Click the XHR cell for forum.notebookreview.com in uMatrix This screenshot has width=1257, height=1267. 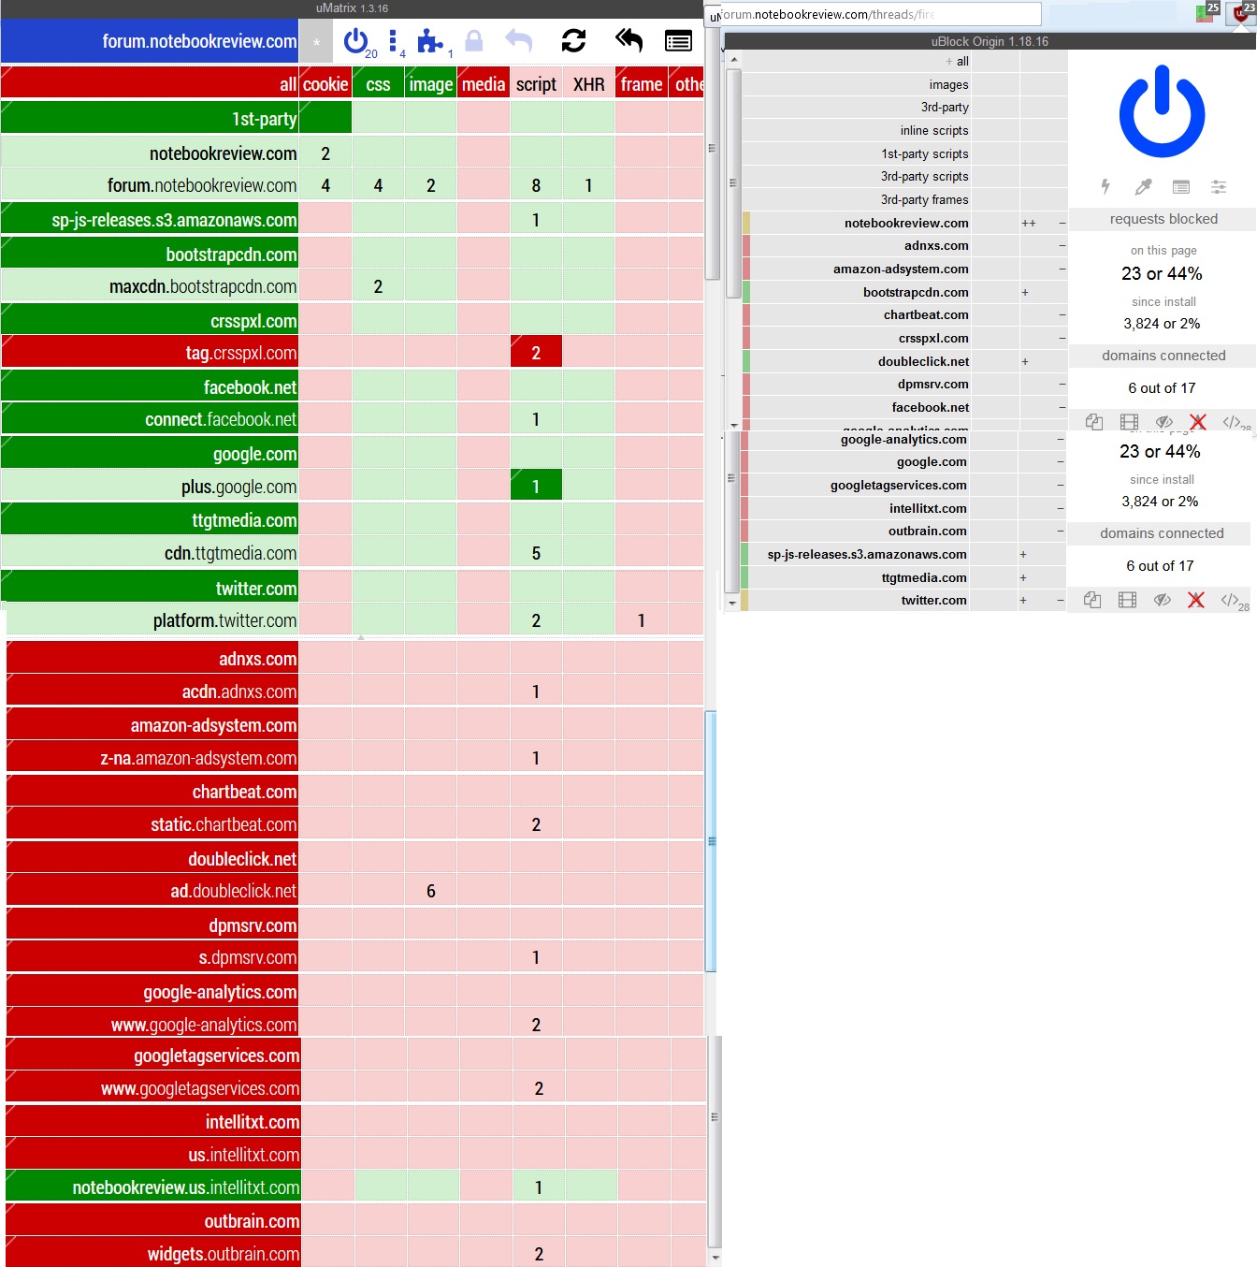click(x=589, y=185)
